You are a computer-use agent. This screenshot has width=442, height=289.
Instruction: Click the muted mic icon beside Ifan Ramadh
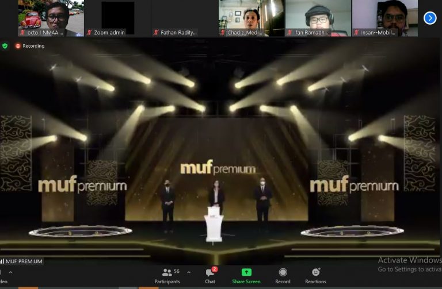coord(289,33)
